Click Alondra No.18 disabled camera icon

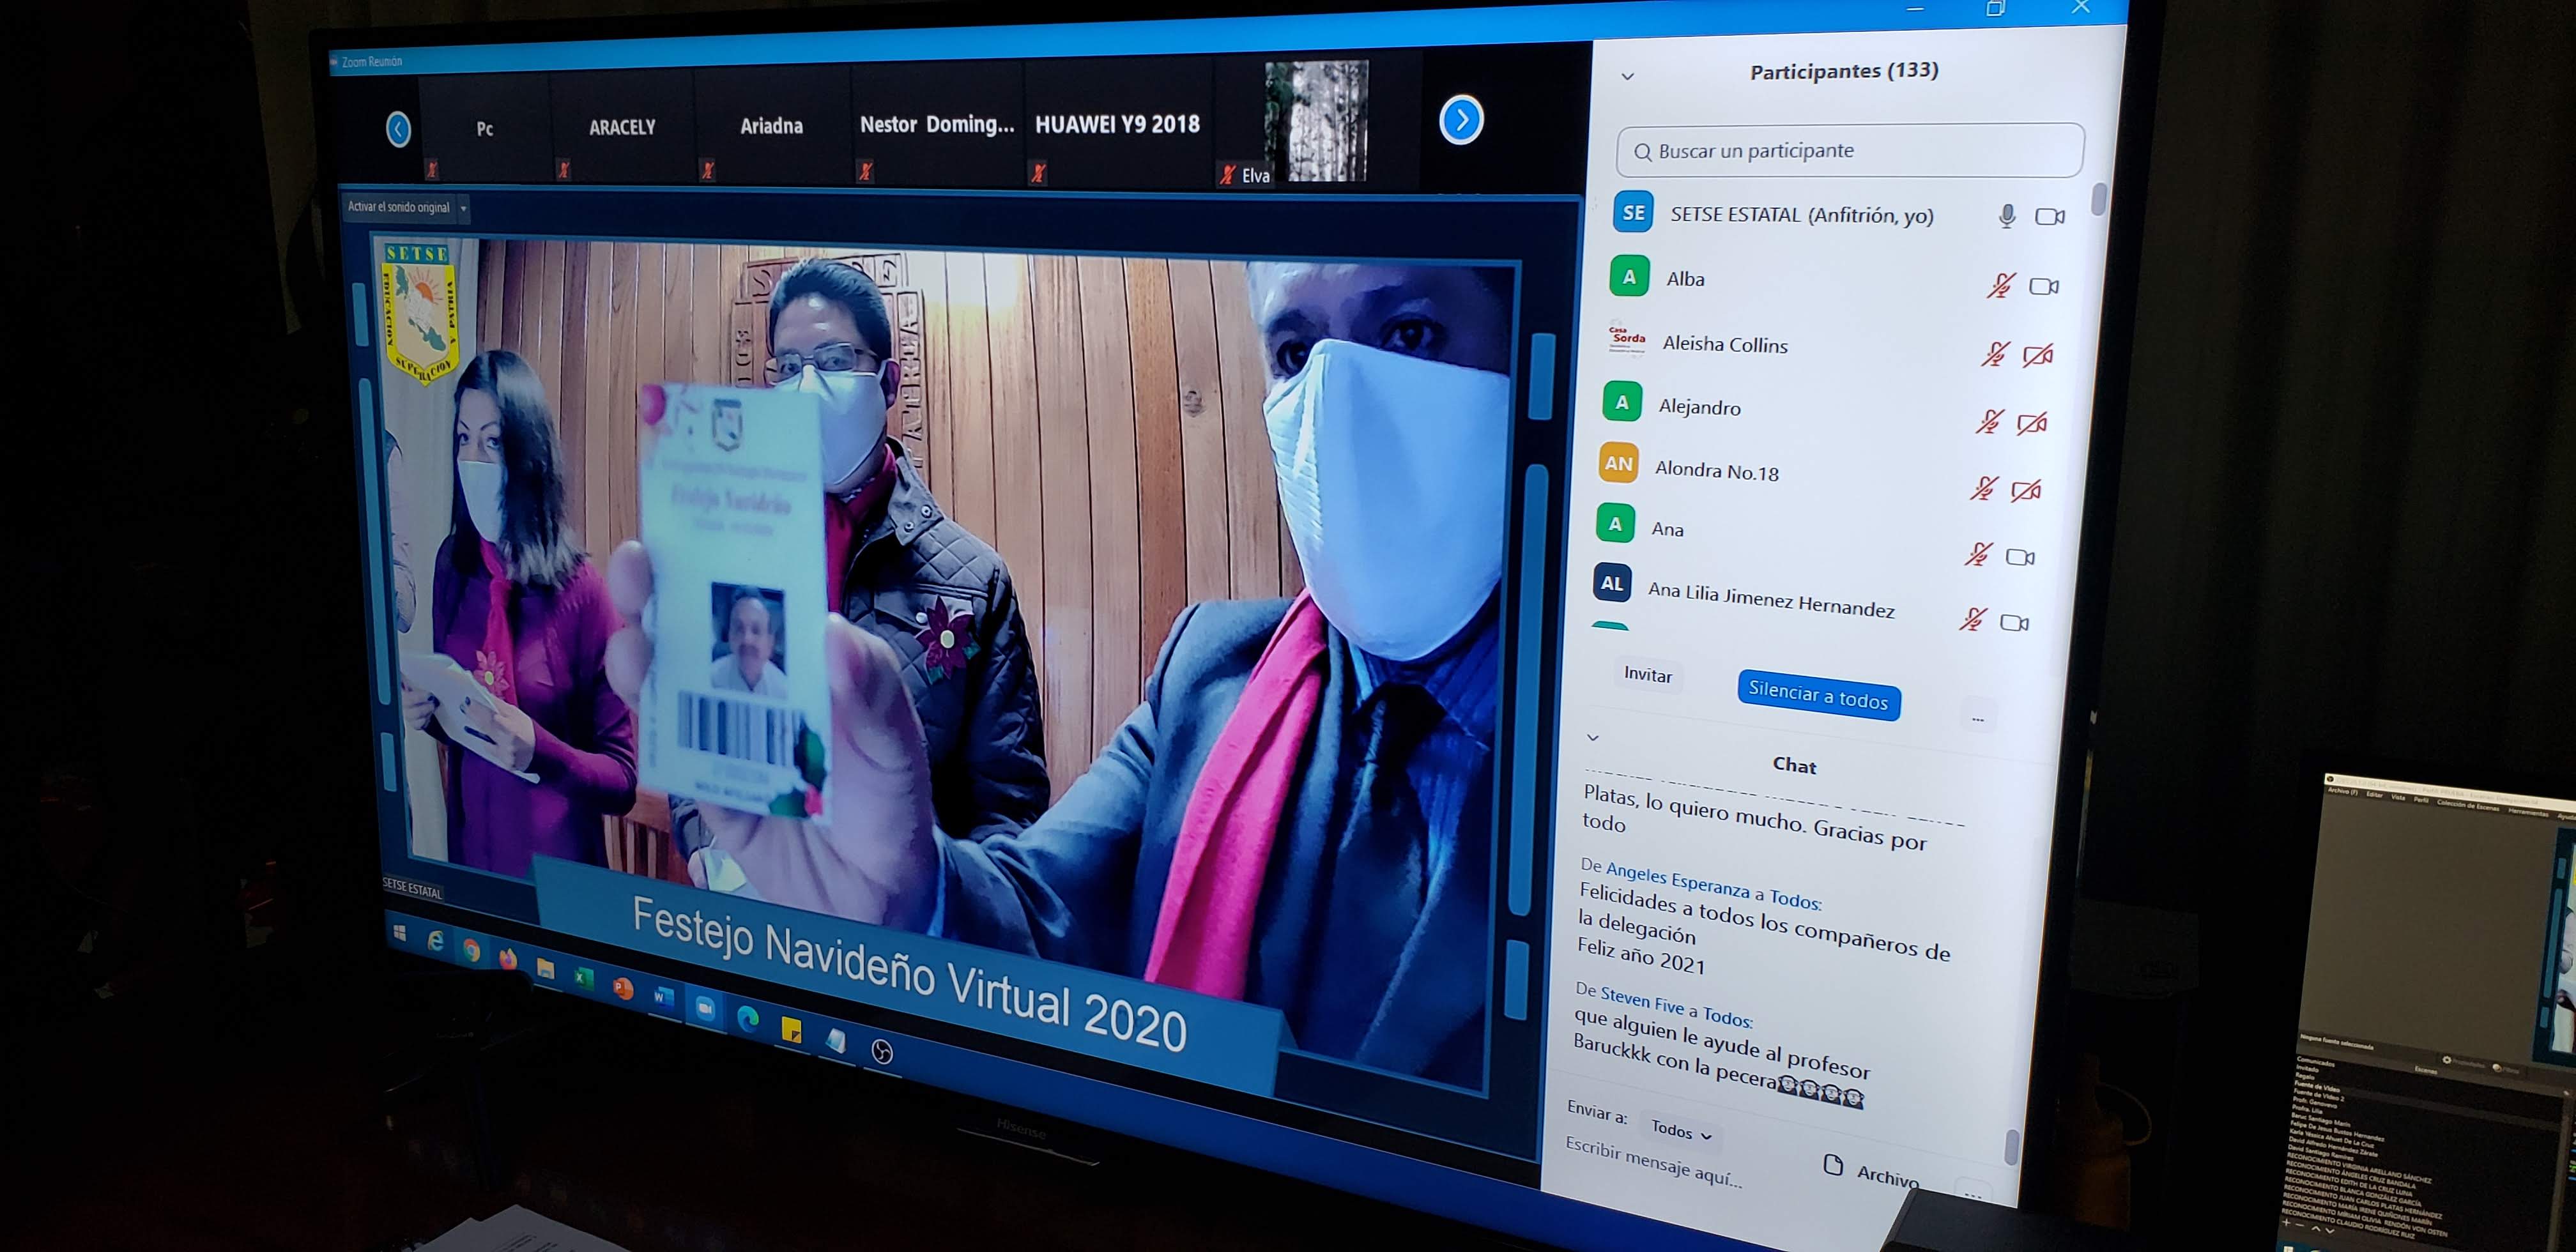pyautogui.click(x=2025, y=491)
